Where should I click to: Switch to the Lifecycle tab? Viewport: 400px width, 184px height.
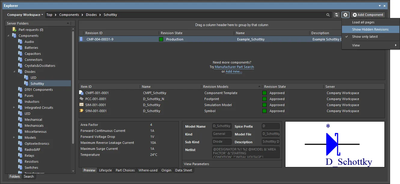(x=105, y=170)
